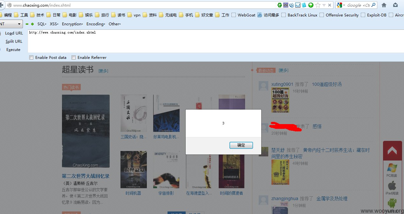
Task: Click the line chart extension icon
Action: pos(298,5)
